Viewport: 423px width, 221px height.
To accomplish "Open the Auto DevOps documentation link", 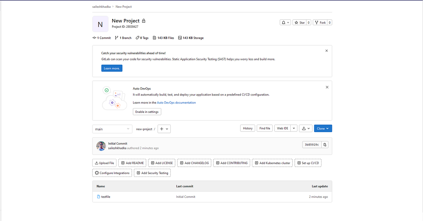I will 176,102.
